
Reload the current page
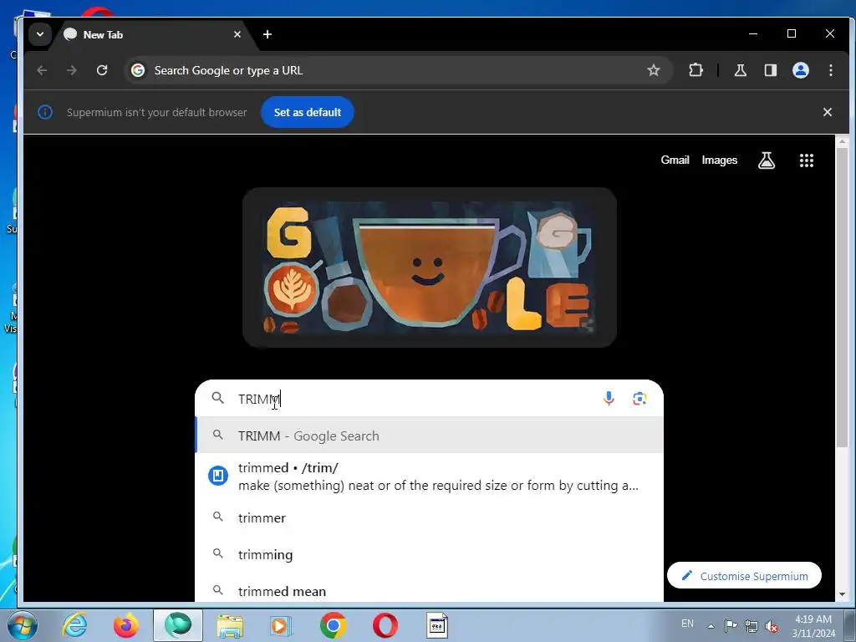pyautogui.click(x=102, y=70)
